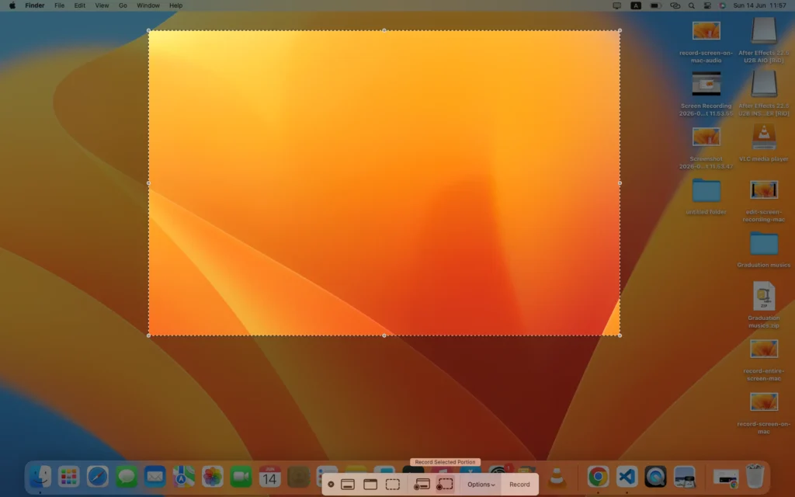Select Capture Selected Window icon in toolbar

pos(370,485)
